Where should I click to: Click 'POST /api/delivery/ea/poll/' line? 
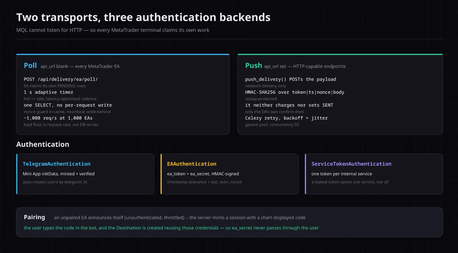(x=61, y=79)
